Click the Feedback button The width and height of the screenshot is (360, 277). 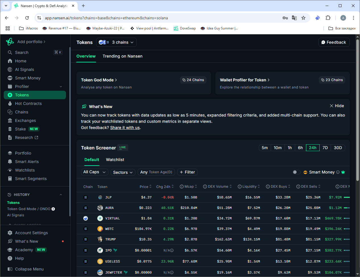pyautogui.click(x=334, y=42)
